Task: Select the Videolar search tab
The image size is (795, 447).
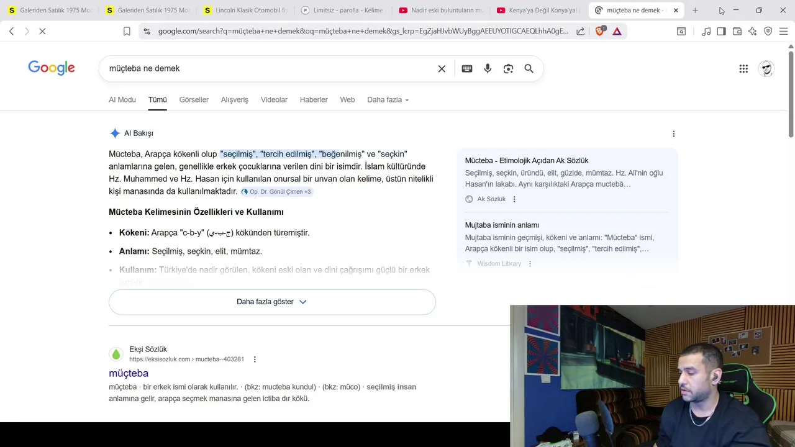Action: pos(274,100)
